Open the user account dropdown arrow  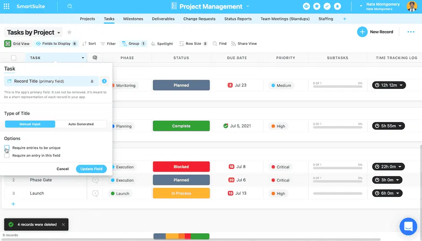(361, 5)
